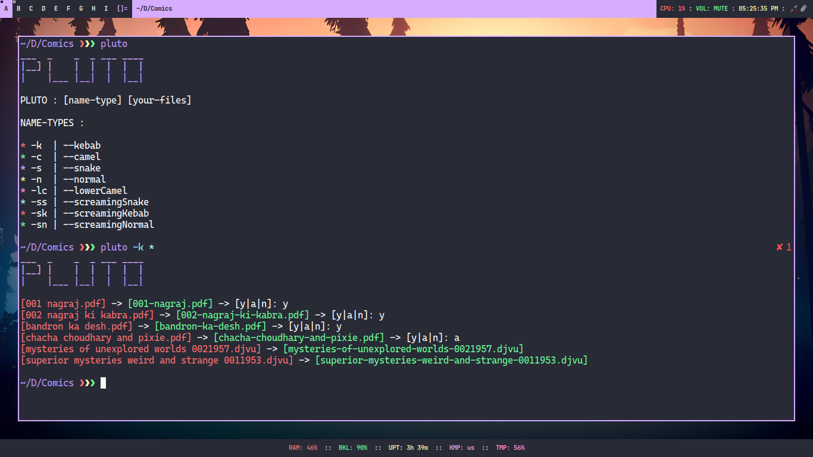Image resolution: width=813 pixels, height=457 pixels.
Task: Click the NAME-TYPES heading
Action: point(52,123)
